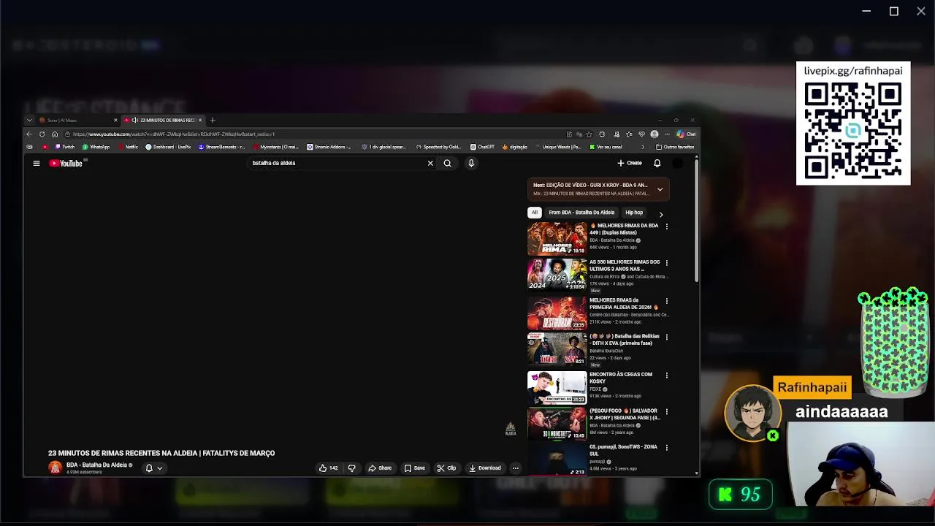Click the youtube.com address bar
935x526 pixels.
pos(314,134)
